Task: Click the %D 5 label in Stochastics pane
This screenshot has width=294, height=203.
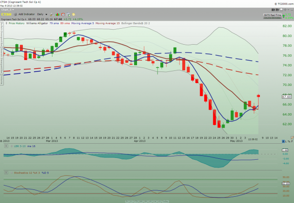Action: [x=45, y=173]
